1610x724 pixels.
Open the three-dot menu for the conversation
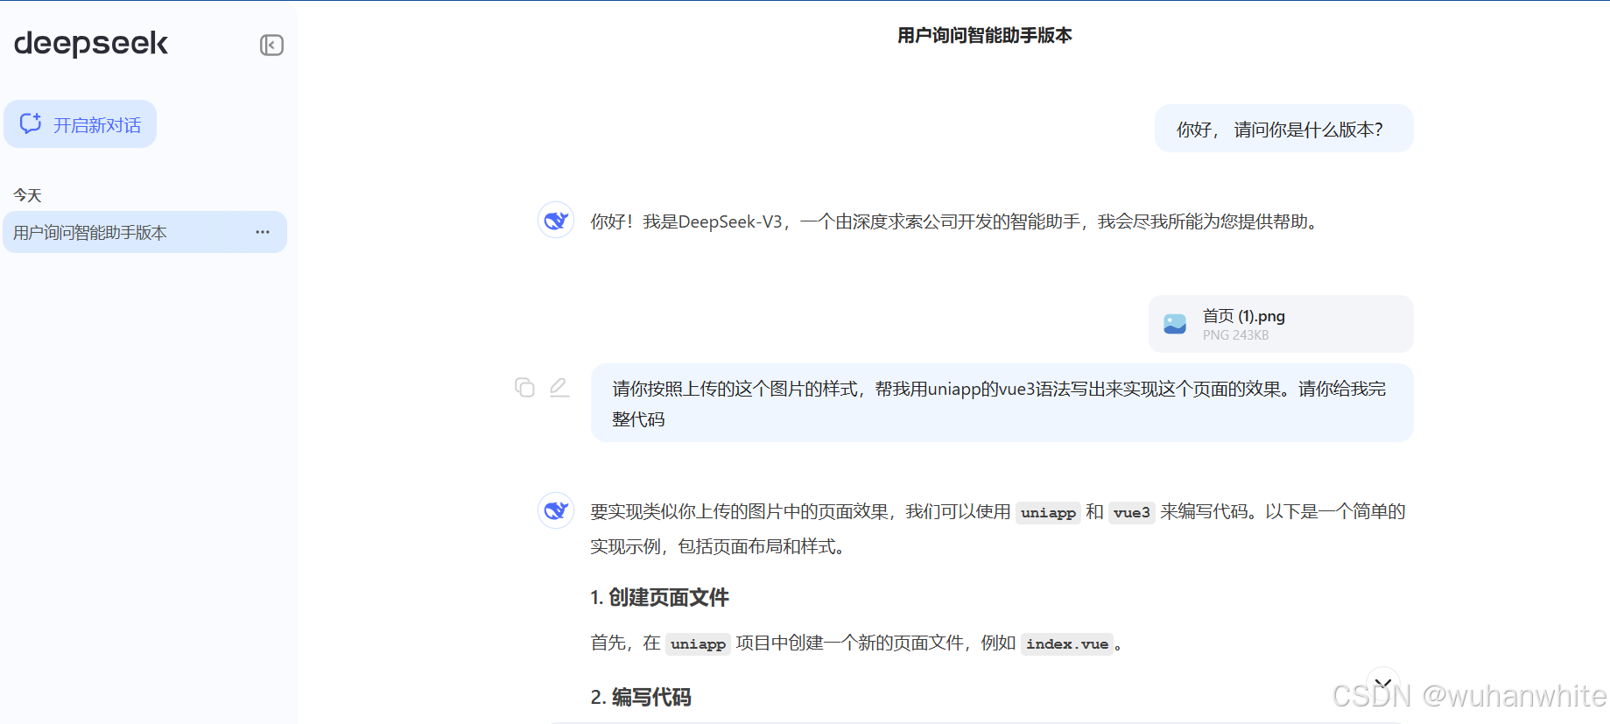(263, 232)
